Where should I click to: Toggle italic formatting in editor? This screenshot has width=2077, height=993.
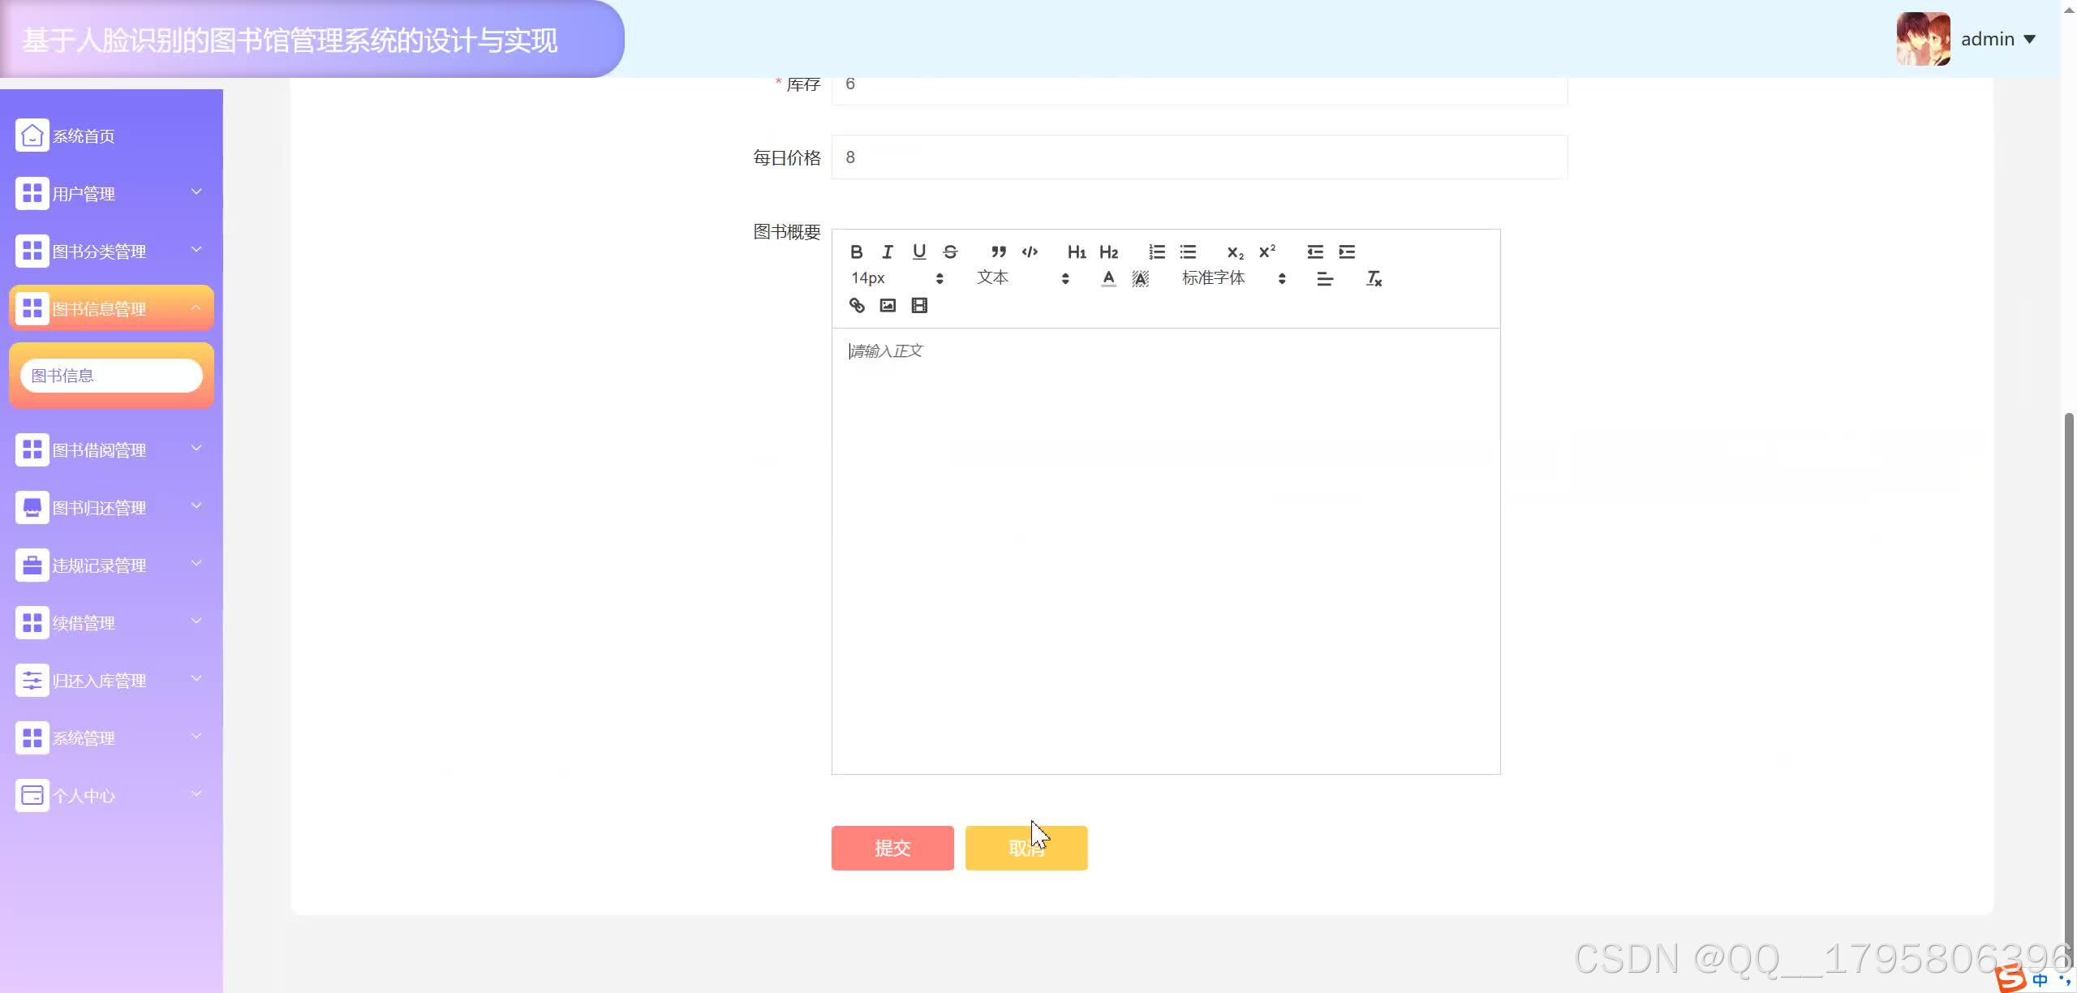[x=888, y=251]
